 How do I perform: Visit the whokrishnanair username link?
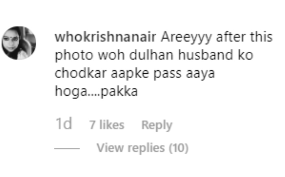pyautogui.click(x=105, y=37)
